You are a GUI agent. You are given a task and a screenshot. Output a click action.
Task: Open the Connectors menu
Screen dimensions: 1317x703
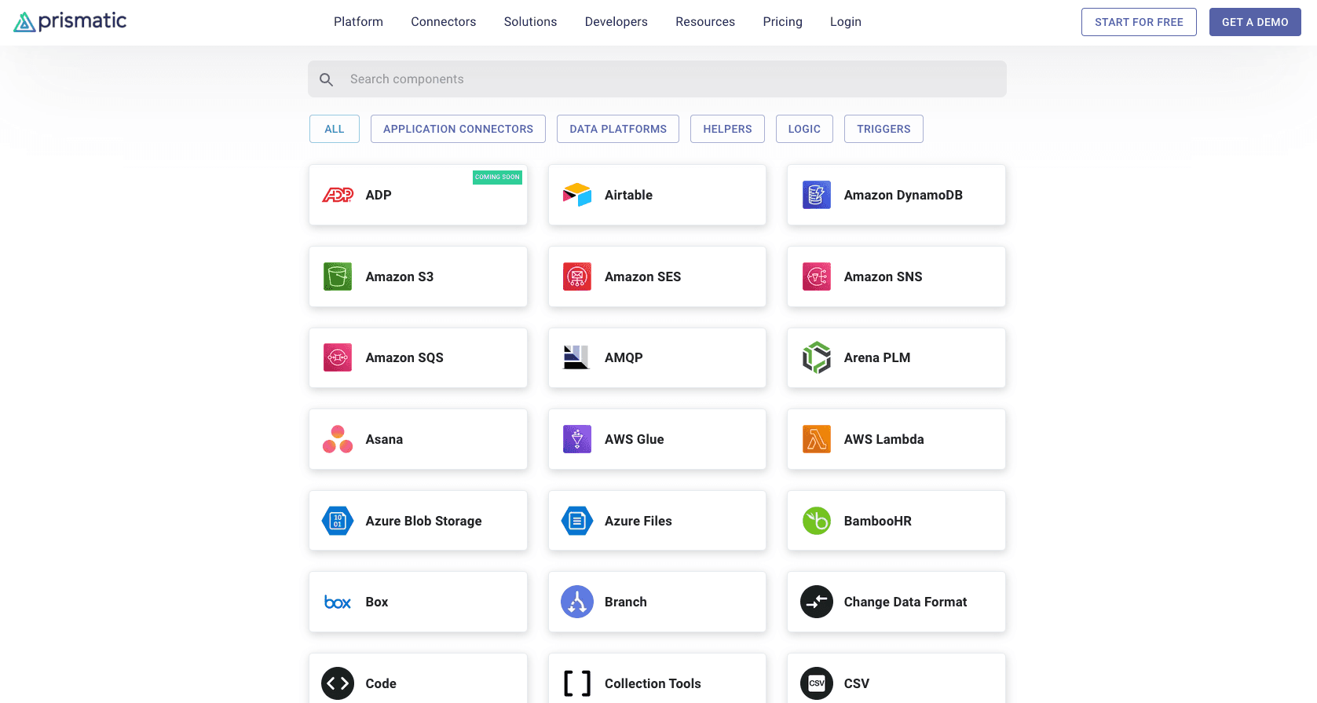coord(444,22)
